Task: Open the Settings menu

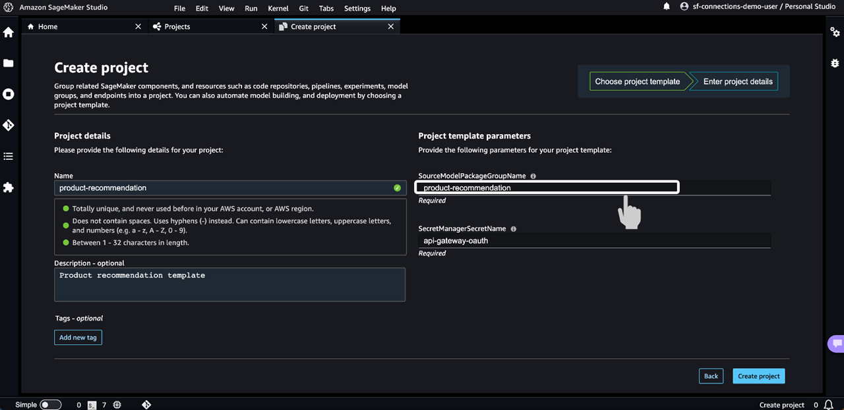Action: [357, 9]
